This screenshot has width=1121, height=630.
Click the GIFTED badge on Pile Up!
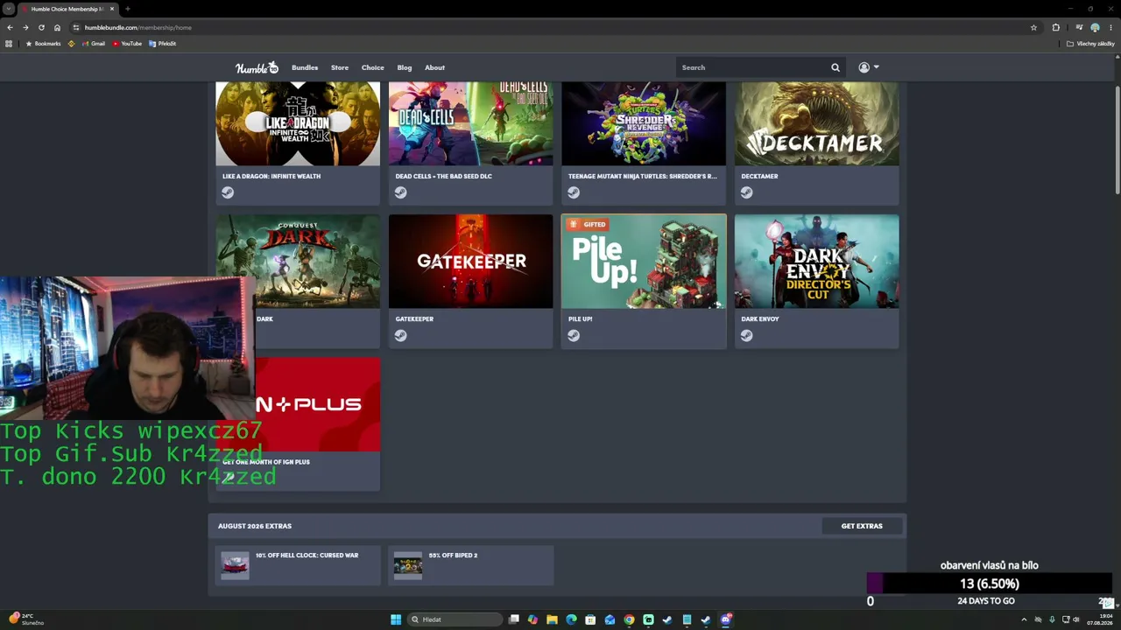click(x=588, y=224)
